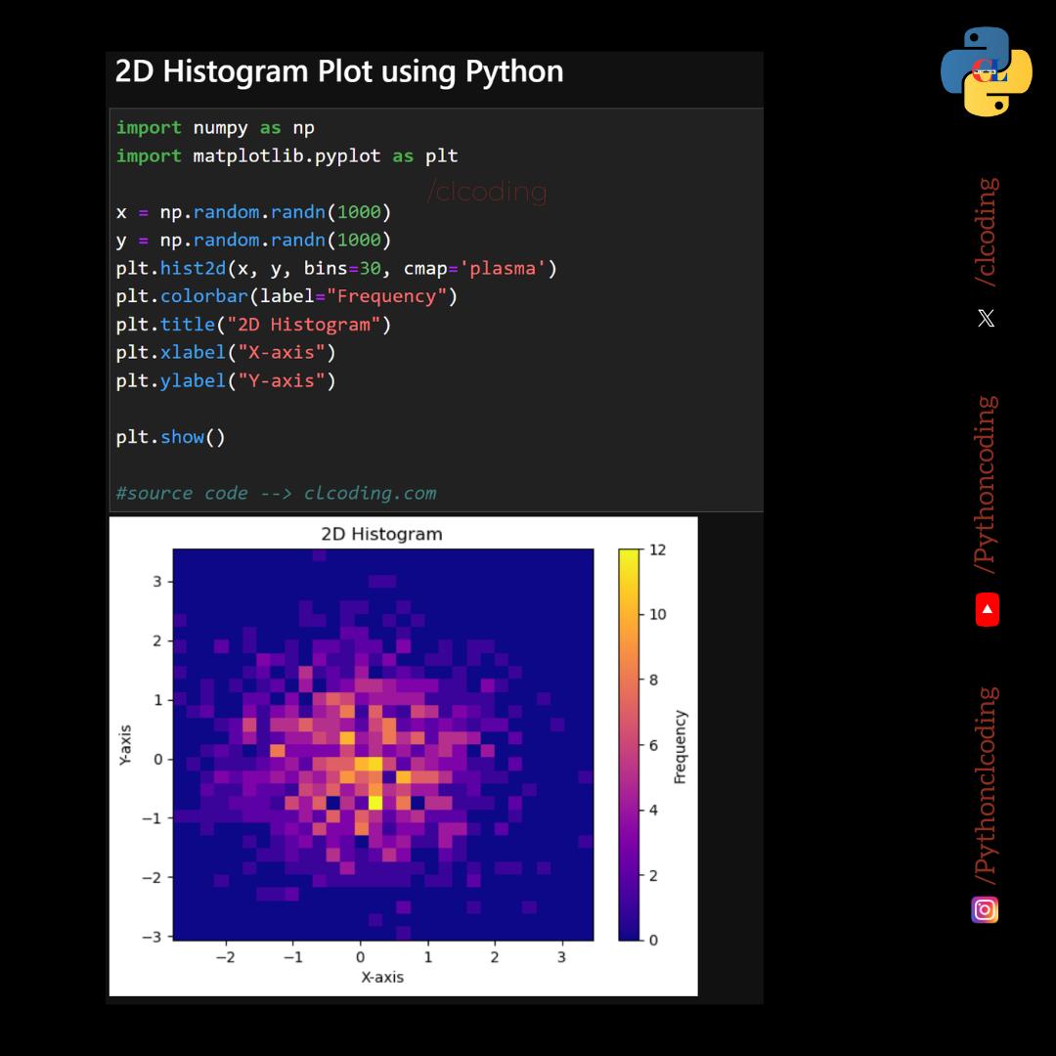The image size is (1056, 1056).
Task: Open the X social icon
Action: 986,318
